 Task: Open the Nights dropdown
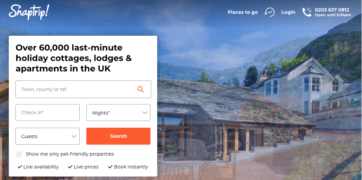tap(118, 113)
